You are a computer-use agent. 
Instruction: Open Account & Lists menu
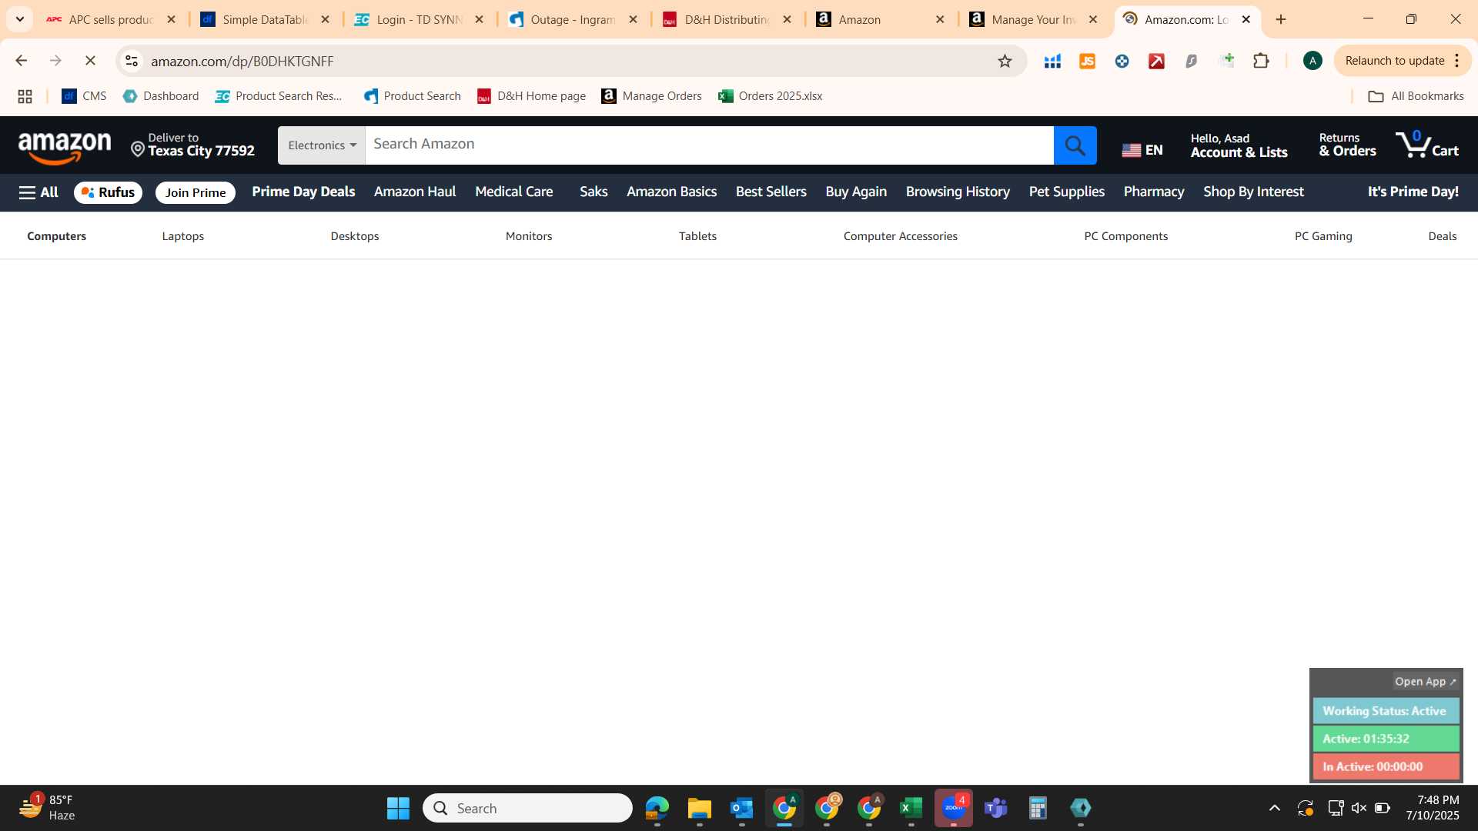pyautogui.click(x=1239, y=145)
